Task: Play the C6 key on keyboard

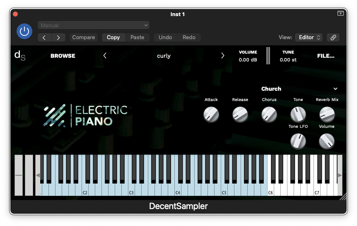Action: 270,190
